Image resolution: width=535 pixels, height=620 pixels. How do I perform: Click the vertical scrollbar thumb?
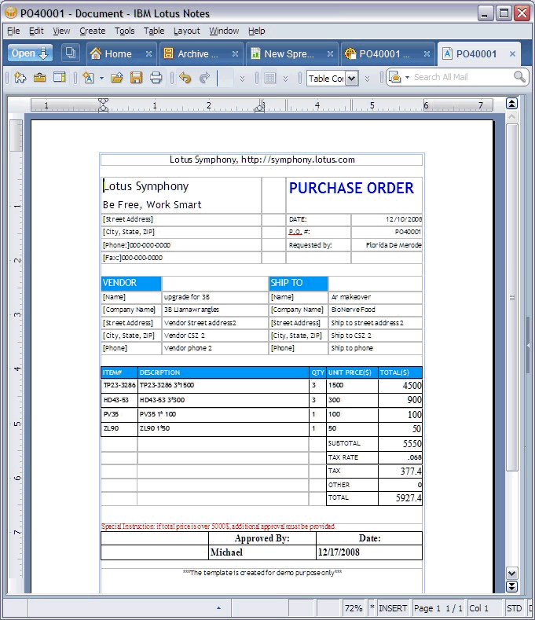pos(512,297)
